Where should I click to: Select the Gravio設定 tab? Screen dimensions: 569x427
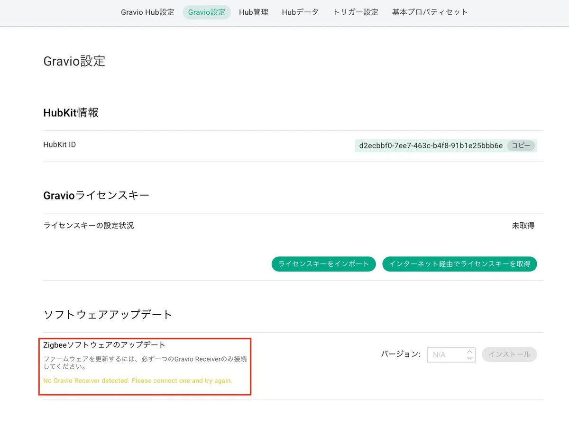point(207,12)
